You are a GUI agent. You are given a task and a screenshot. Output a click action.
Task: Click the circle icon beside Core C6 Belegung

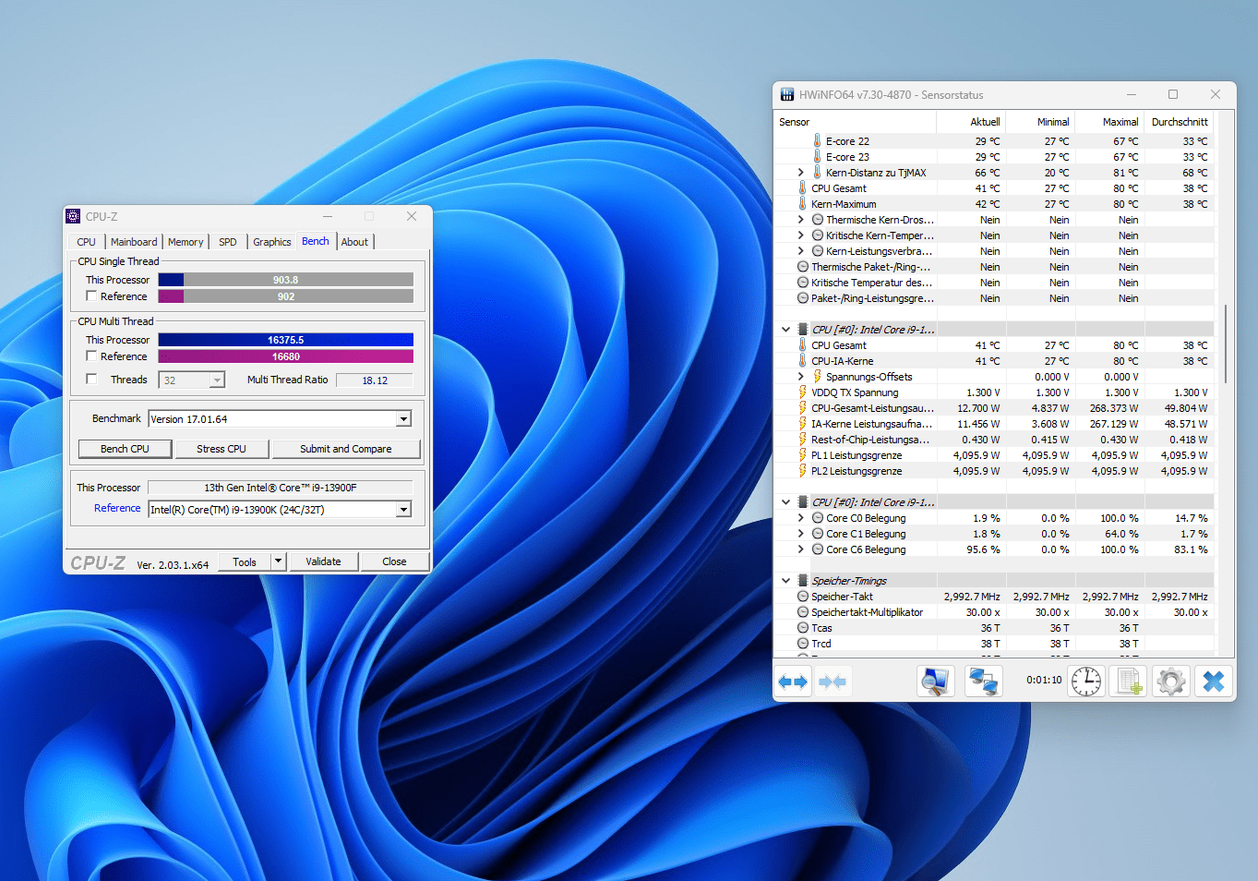(818, 549)
